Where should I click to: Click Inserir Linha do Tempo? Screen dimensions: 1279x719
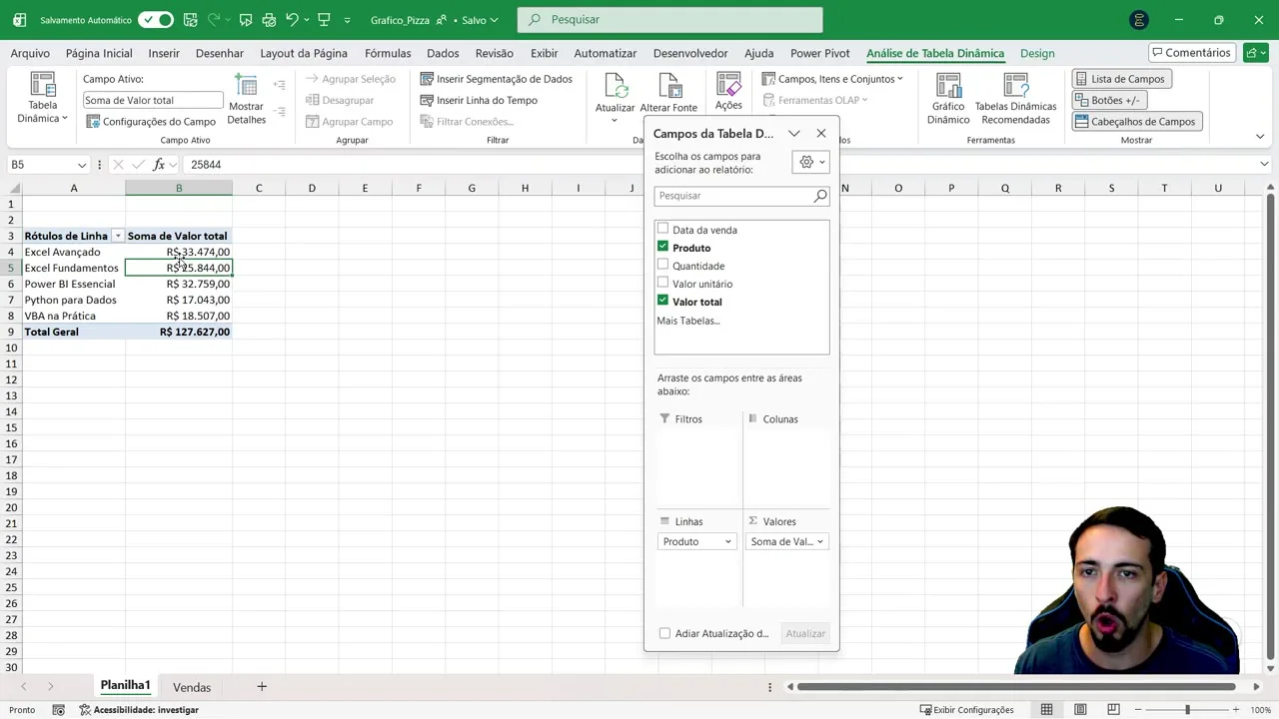479,100
